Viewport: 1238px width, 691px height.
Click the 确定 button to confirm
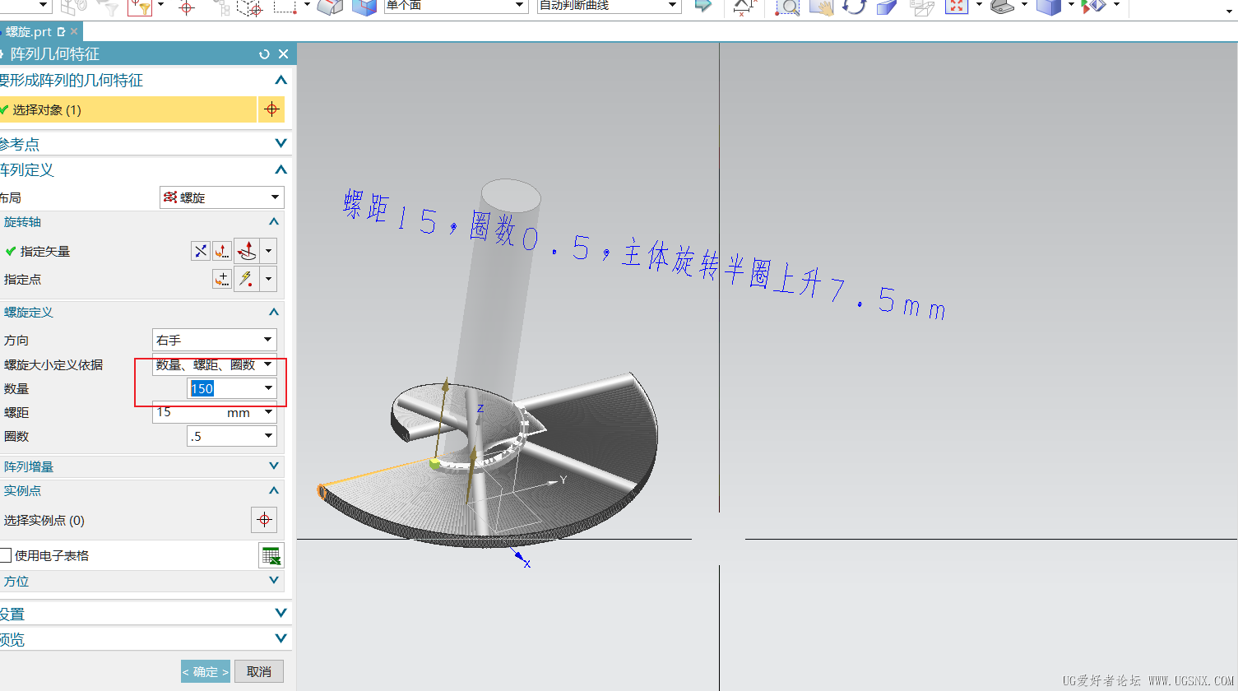coord(204,670)
